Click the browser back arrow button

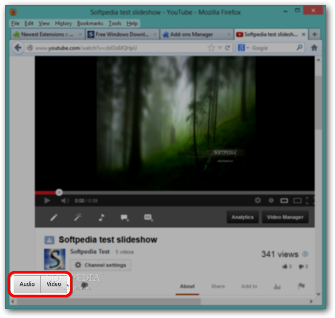(x=18, y=48)
